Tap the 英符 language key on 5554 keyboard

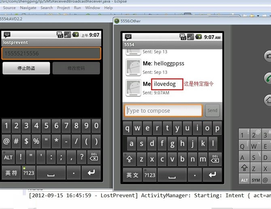pos(11,173)
